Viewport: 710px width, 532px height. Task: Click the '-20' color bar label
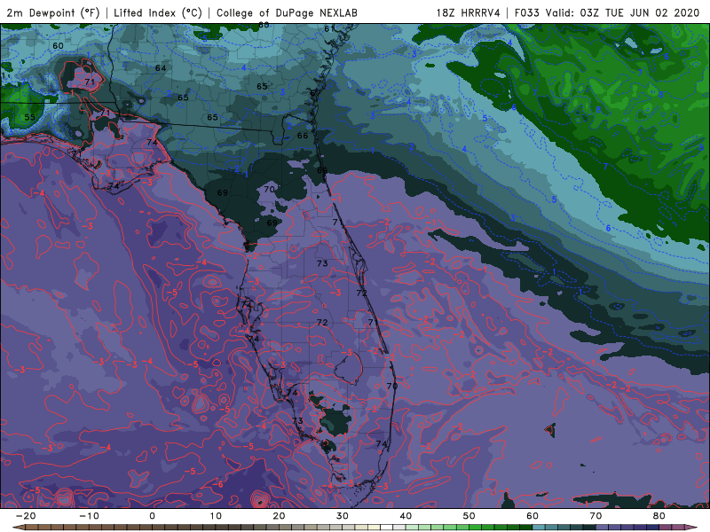pyautogui.click(x=26, y=516)
